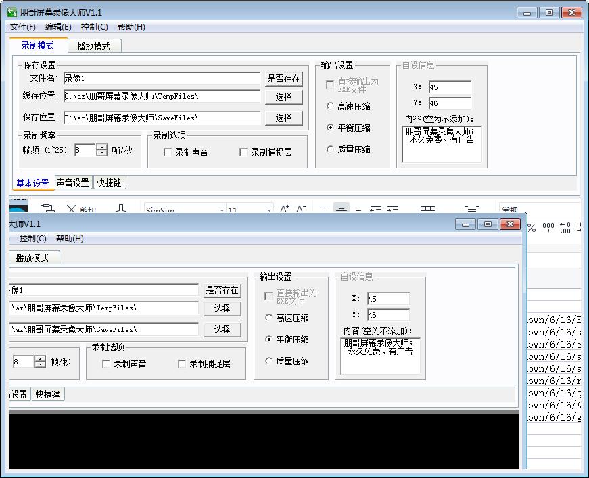
Task: Minimize the preview window
Action: pos(466,224)
